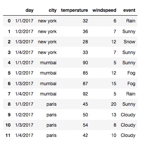
Task: Select the temperature cell showing 90
Action: (x=85, y=62)
